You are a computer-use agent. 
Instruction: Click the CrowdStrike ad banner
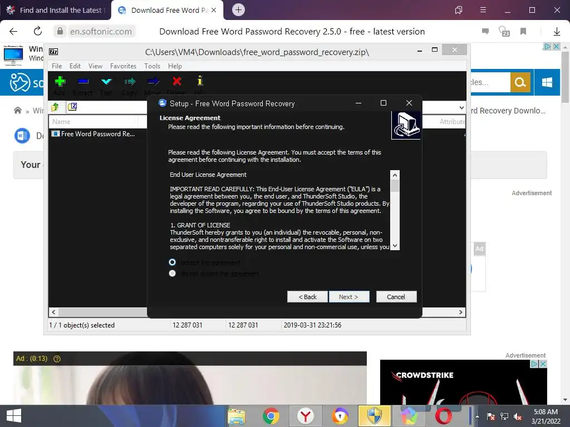point(464,383)
